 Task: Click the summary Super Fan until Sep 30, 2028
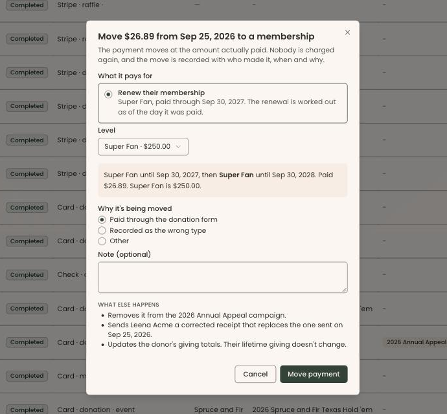tap(222, 180)
